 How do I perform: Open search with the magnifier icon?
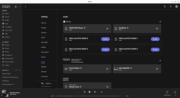point(171,7)
